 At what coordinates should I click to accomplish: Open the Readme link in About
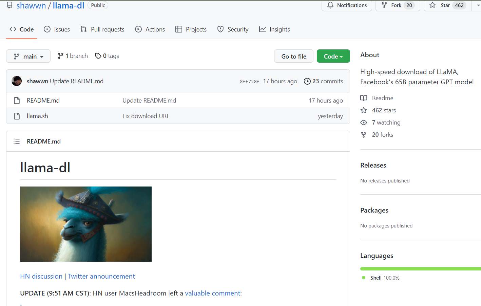coord(383,98)
